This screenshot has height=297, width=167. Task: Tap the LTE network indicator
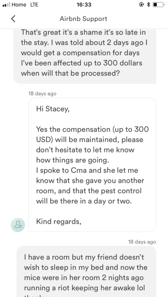tap(34, 5)
